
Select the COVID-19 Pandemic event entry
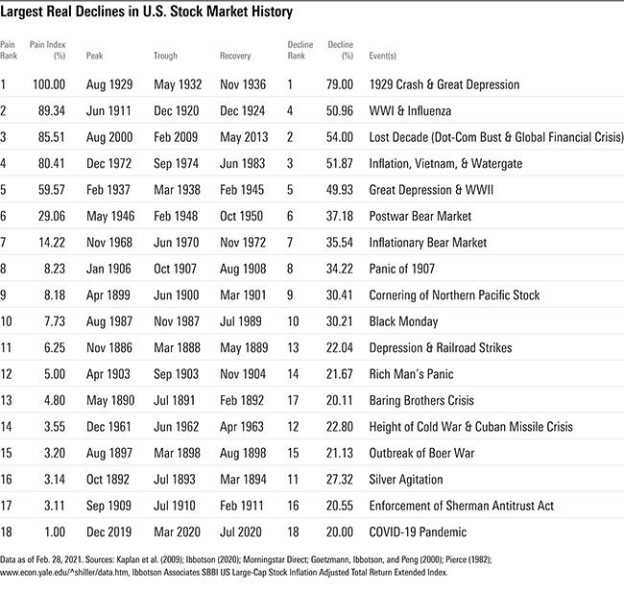419,531
